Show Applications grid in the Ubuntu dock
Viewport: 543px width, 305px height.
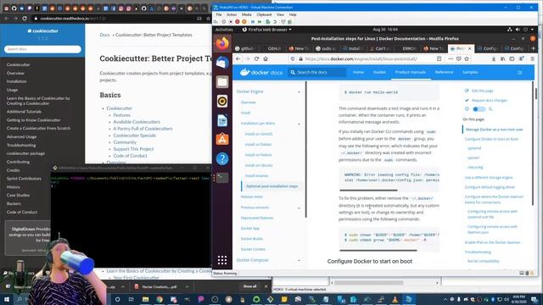tap(222, 260)
